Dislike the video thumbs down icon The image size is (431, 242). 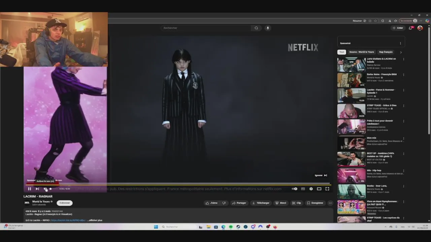click(x=224, y=203)
